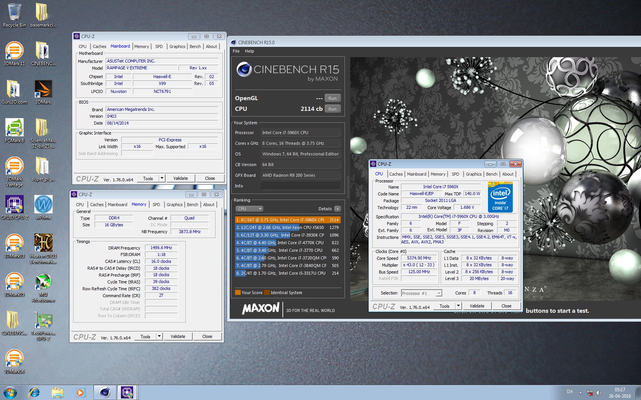Launch MSI Afterburner desktop shortcut

(43, 287)
